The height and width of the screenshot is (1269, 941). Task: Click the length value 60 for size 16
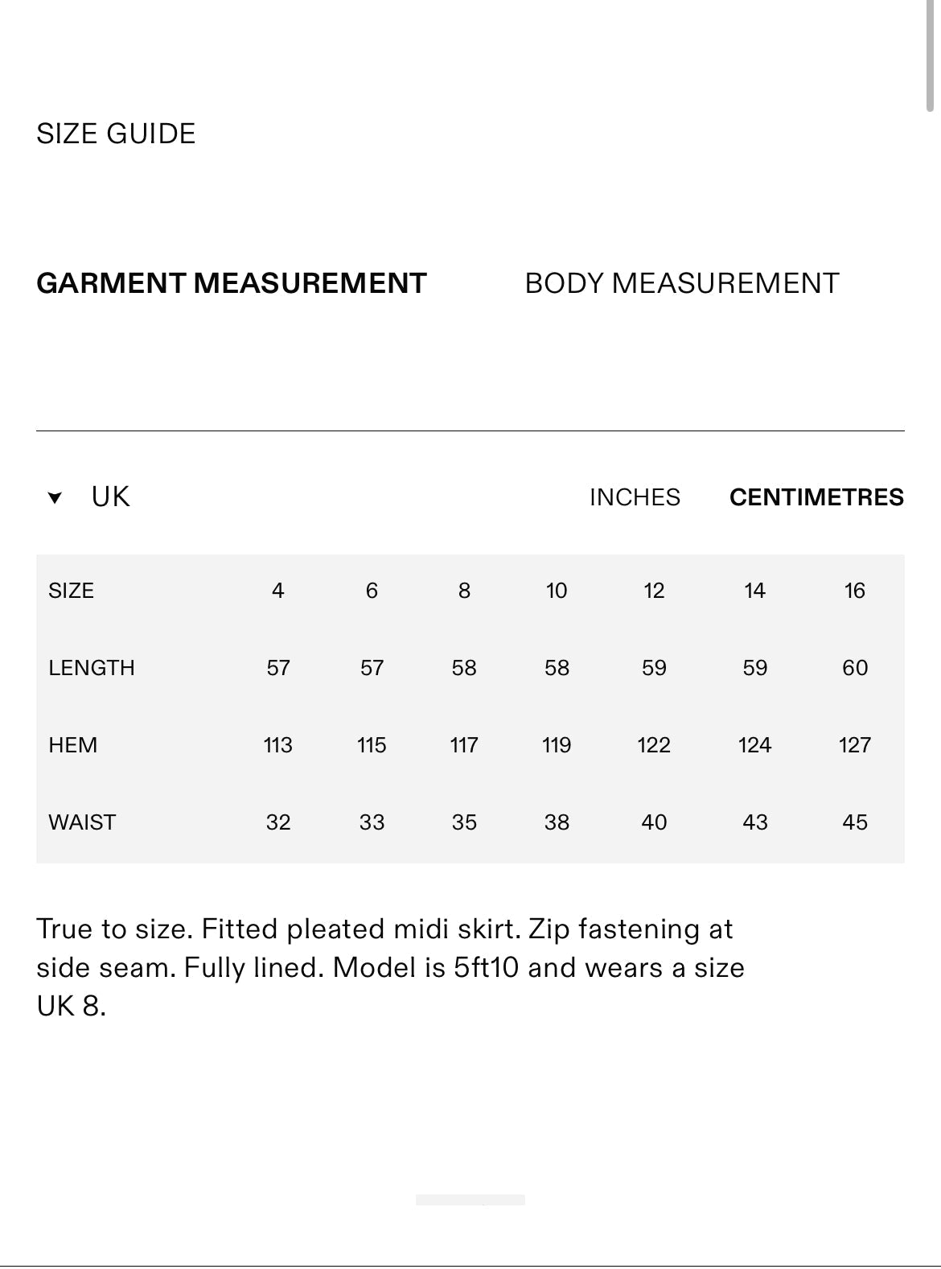tap(854, 668)
